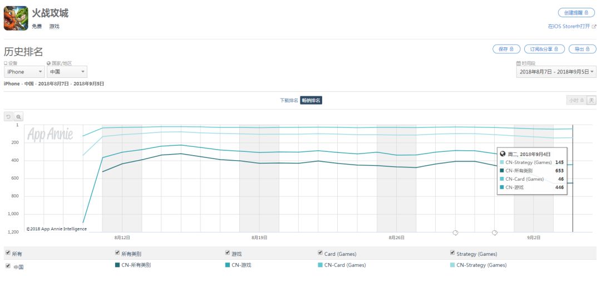The width and height of the screenshot is (601, 282).
Task: Expand the 中国 country/region dropdown
Action: (x=67, y=72)
